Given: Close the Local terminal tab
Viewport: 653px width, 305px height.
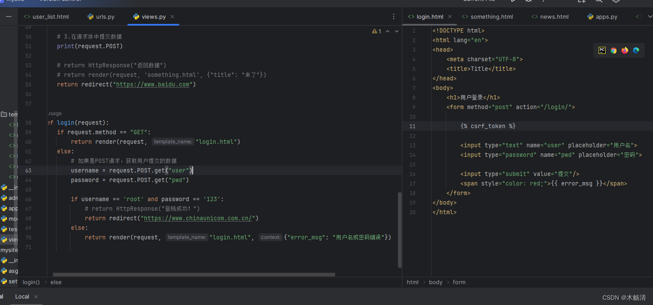Looking at the screenshot, I should pos(36,297).
